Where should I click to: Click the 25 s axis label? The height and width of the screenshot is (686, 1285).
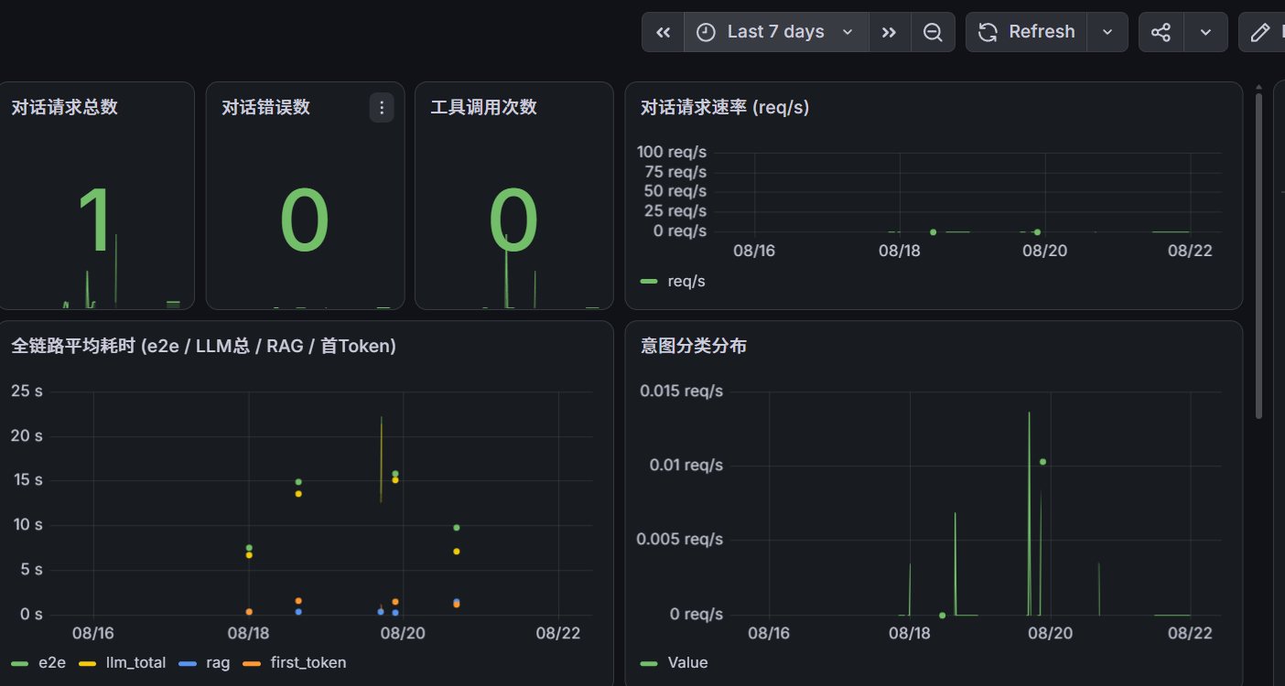pos(27,391)
